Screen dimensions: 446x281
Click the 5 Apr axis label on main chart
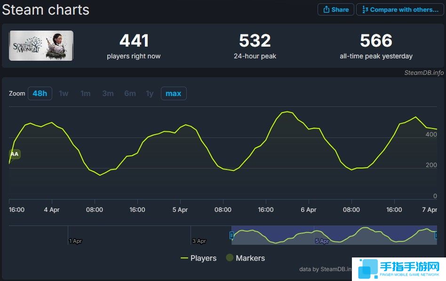click(180, 210)
